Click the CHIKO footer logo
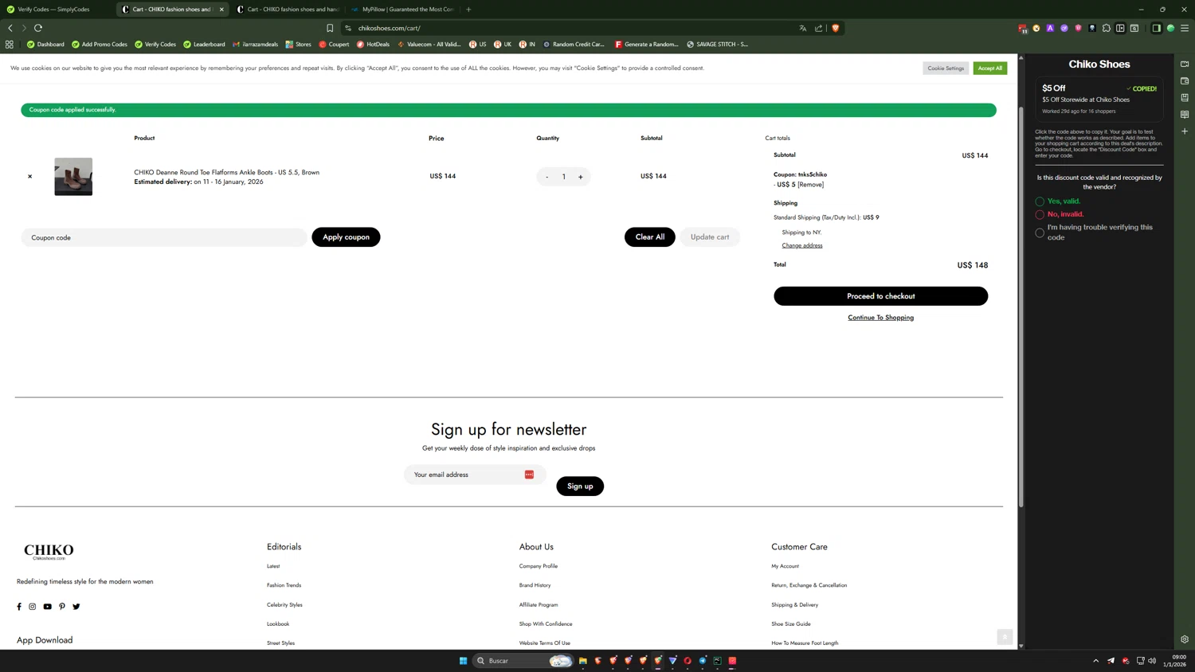Viewport: 1195px width, 672px height. [49, 552]
